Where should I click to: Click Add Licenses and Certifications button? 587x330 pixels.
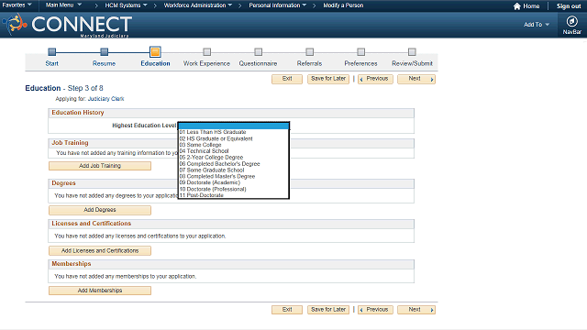[x=100, y=250]
